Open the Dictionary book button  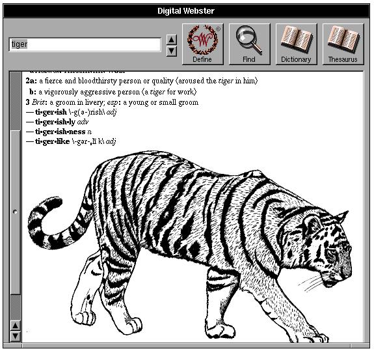[x=296, y=44]
